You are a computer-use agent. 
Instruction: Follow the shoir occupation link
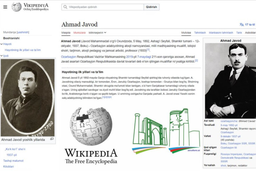pos(223,165)
